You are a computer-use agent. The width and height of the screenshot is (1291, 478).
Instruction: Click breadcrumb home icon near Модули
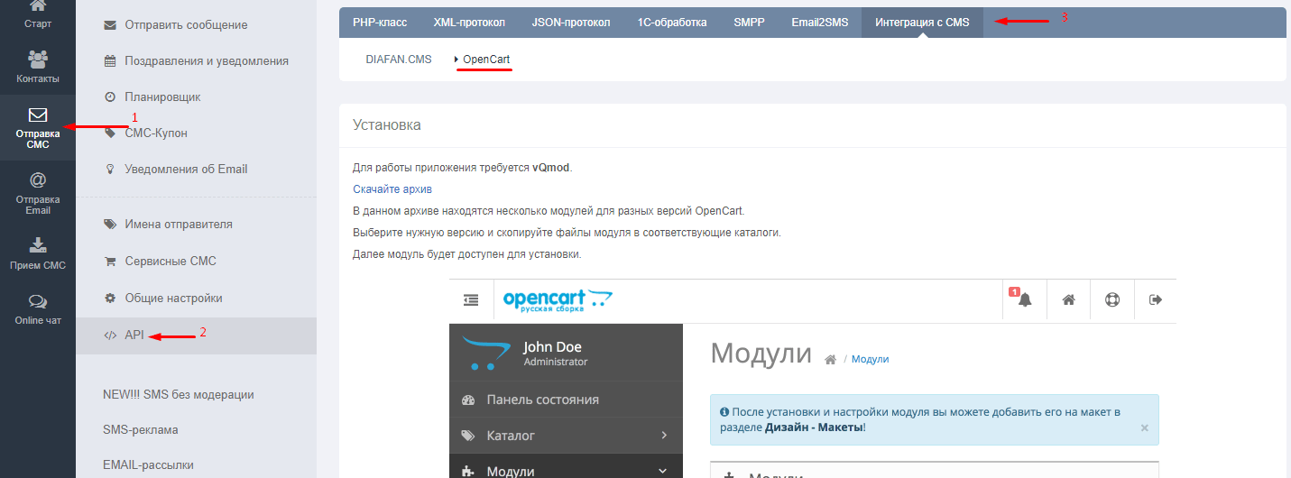830,359
